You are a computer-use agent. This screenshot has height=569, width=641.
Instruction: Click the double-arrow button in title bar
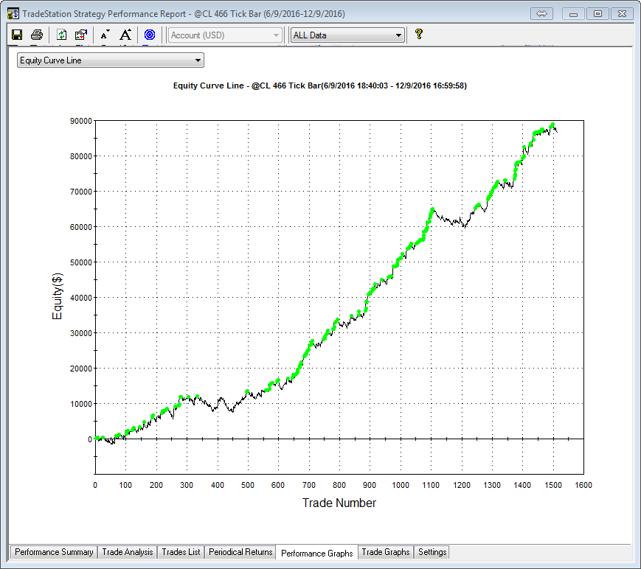[x=541, y=13]
